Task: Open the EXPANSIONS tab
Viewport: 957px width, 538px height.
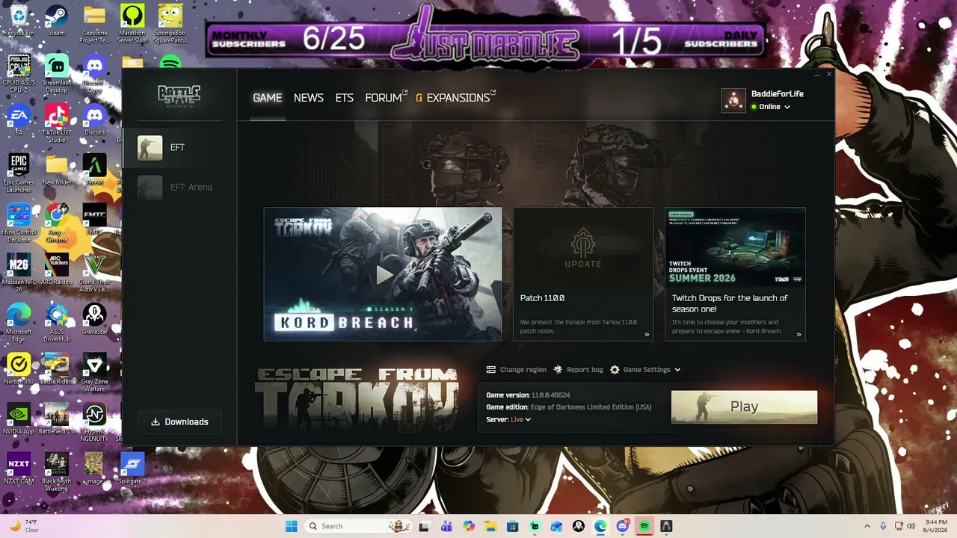Action: 456,98
